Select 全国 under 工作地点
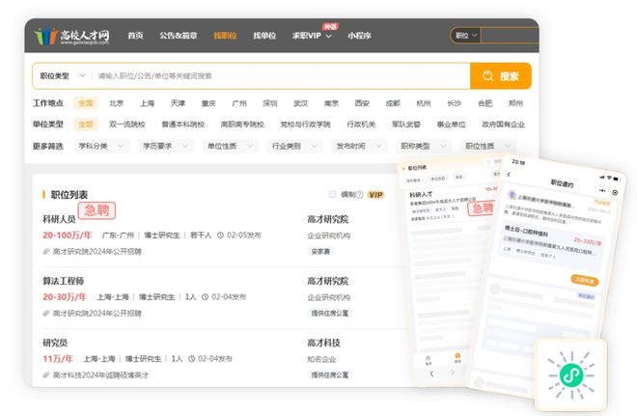The image size is (637, 416). (x=86, y=103)
